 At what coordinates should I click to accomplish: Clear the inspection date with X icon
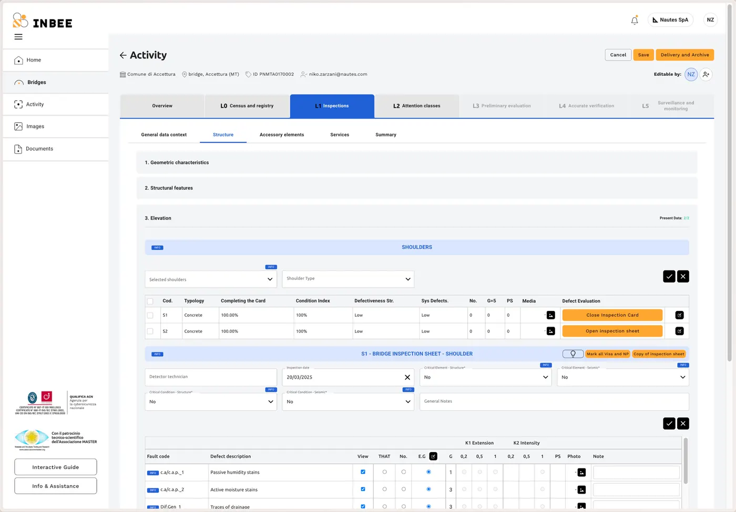coord(407,377)
